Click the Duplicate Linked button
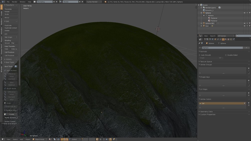The width and height of the screenshot is (251, 141). point(11,28)
